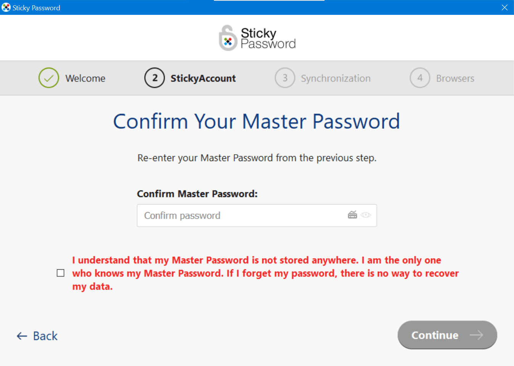Click the Welcome step checkmark icon

coord(49,78)
